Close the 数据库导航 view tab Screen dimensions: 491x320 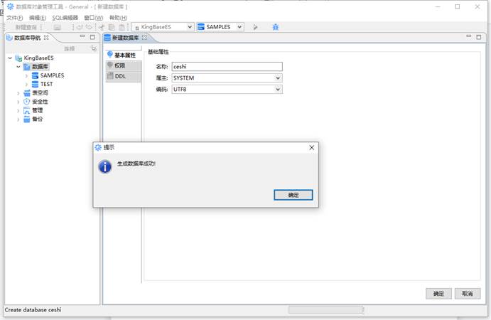(46, 37)
